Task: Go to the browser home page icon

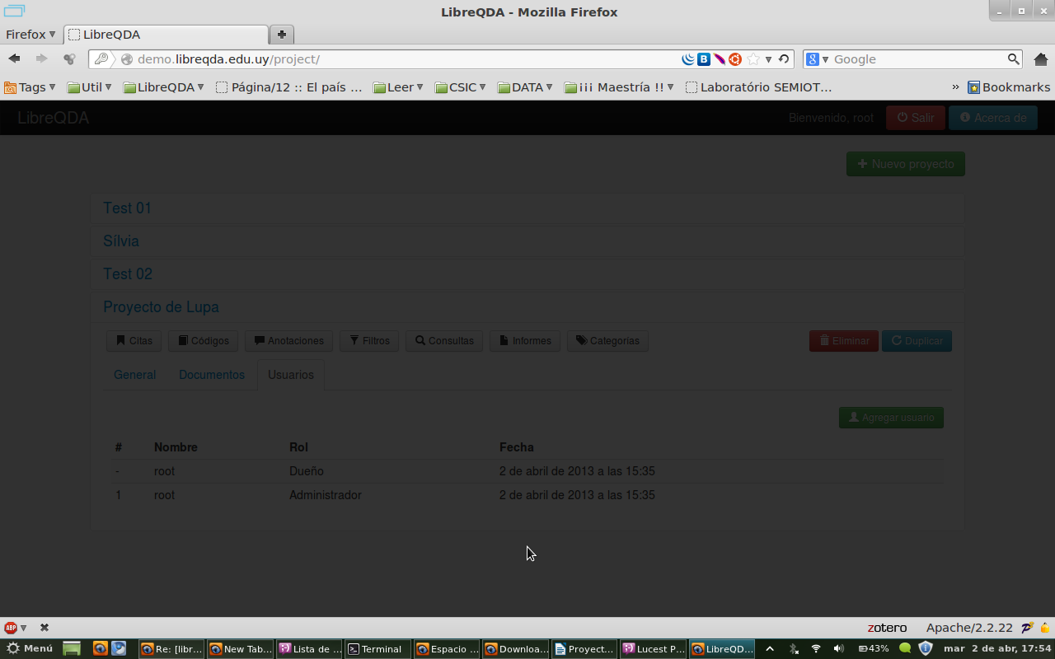Action: (1041, 59)
